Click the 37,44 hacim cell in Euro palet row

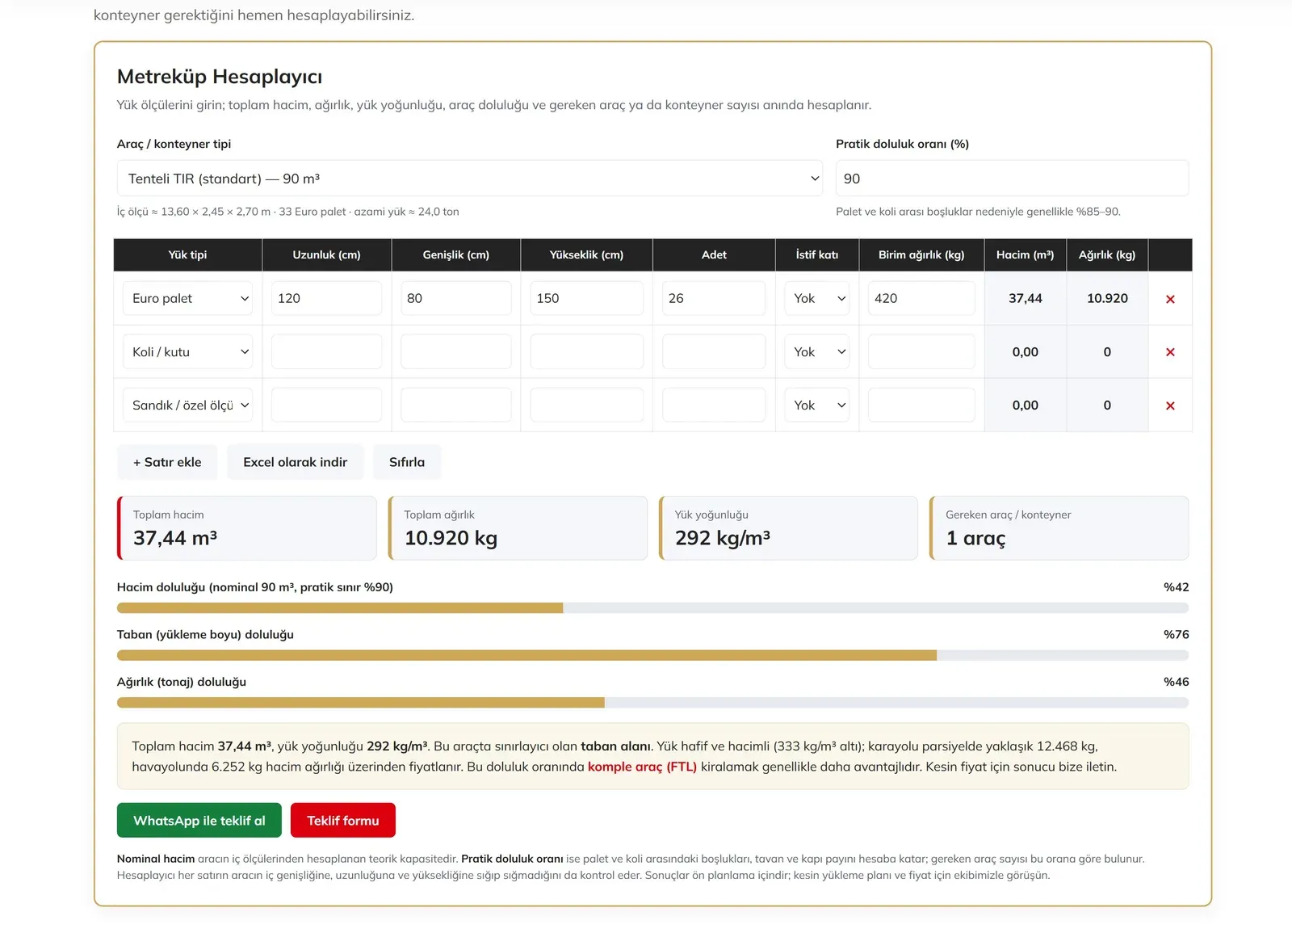[x=1026, y=298]
